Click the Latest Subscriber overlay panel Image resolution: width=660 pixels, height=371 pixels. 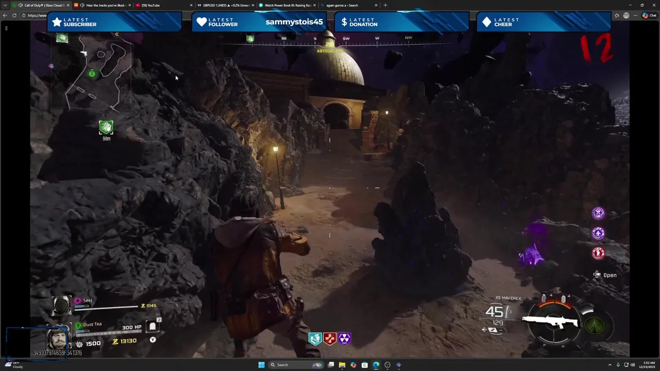click(x=114, y=22)
